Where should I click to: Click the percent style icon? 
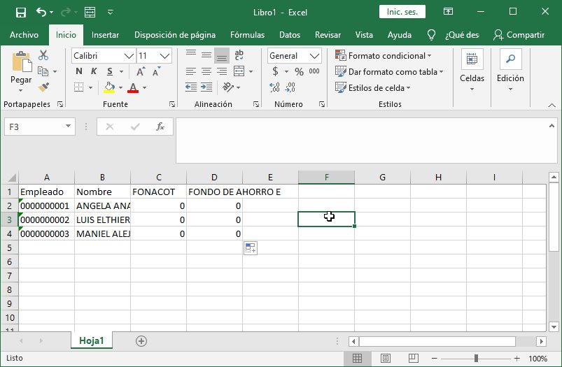(x=299, y=71)
